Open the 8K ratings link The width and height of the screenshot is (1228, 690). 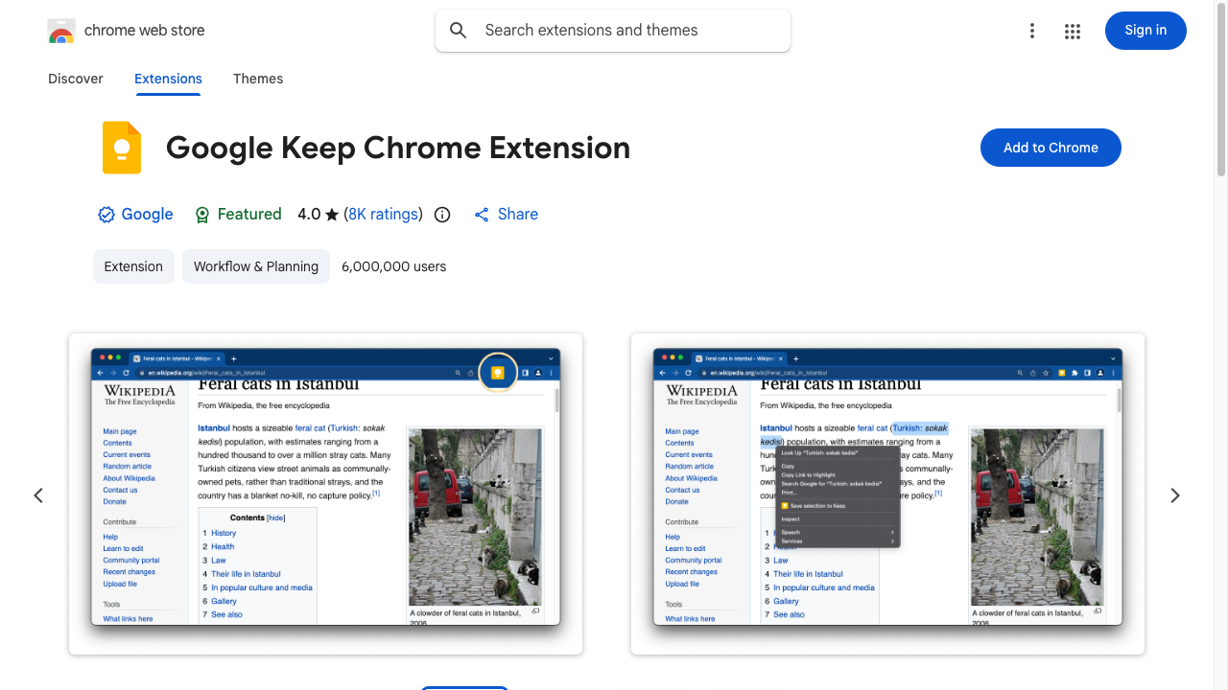383,215
